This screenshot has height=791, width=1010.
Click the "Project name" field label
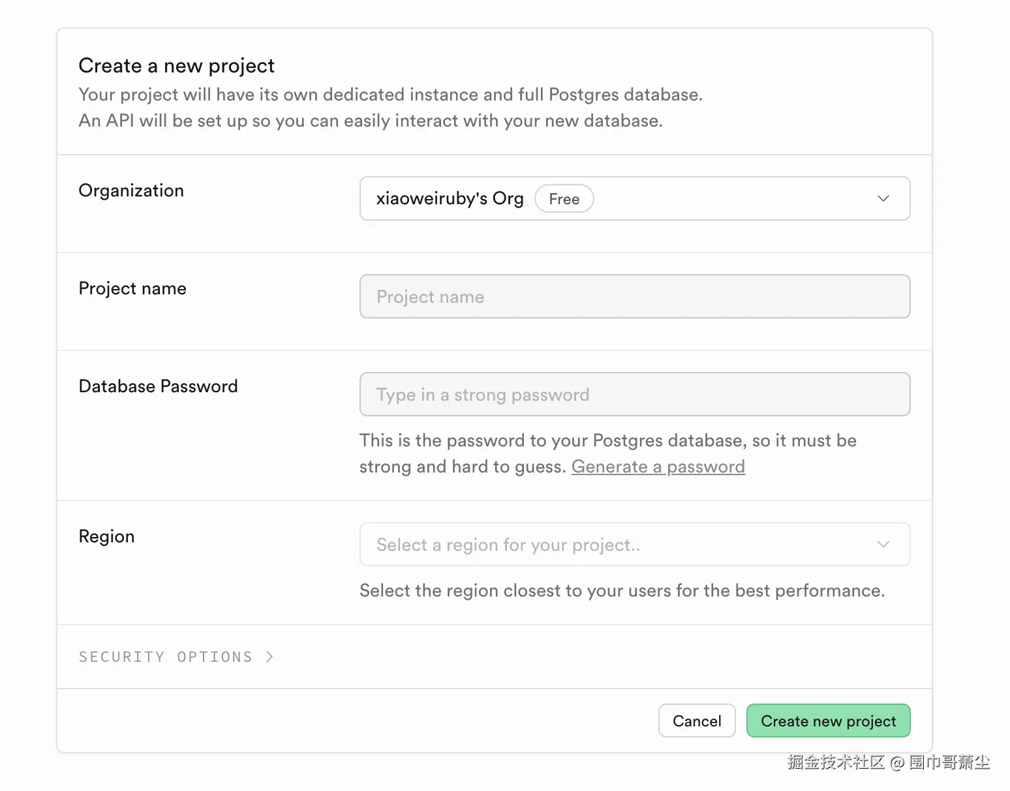coord(132,288)
